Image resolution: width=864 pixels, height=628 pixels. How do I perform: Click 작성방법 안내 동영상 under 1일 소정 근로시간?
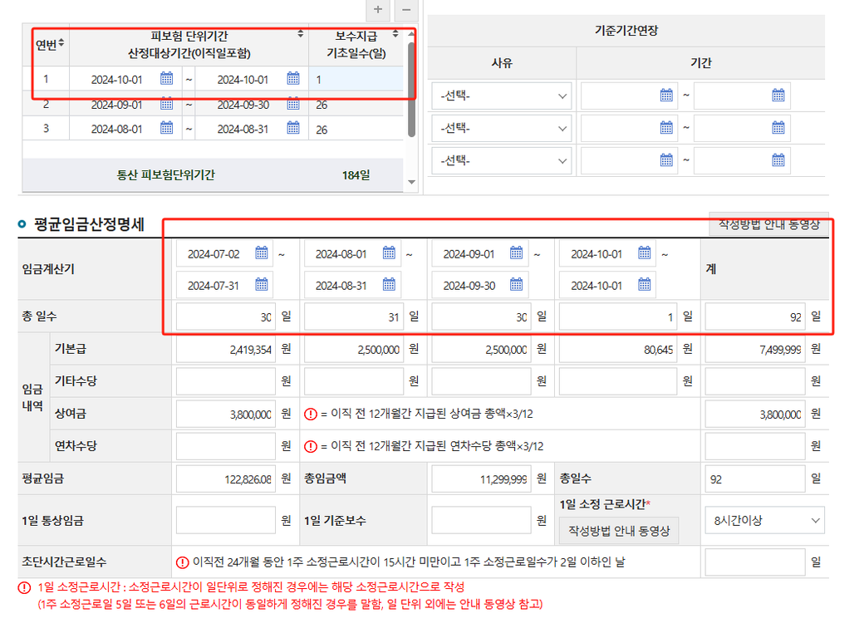(619, 530)
